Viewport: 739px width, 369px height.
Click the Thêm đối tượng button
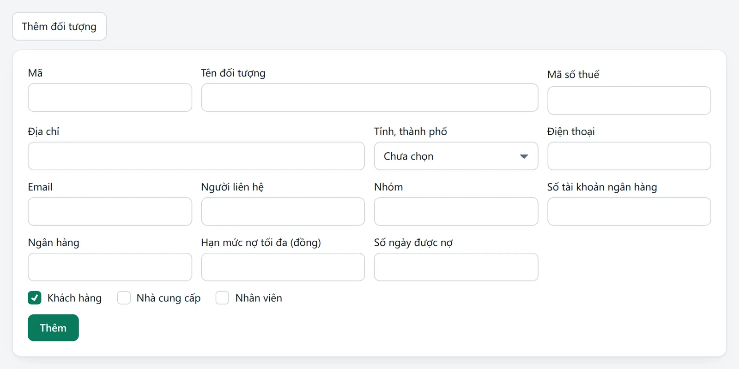(x=59, y=26)
